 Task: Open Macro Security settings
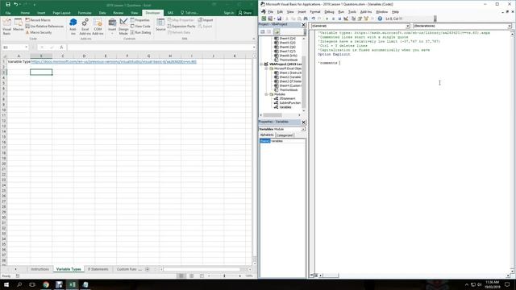pos(39,32)
